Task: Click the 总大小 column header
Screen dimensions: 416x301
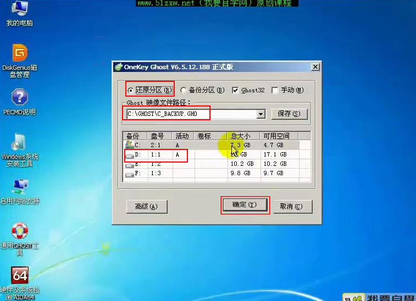Action: tap(243, 136)
